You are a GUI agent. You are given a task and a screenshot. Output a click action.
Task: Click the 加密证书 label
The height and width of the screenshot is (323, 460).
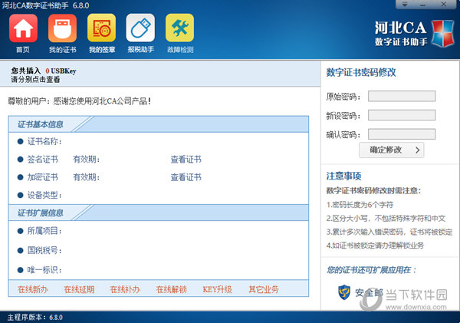[42, 177]
